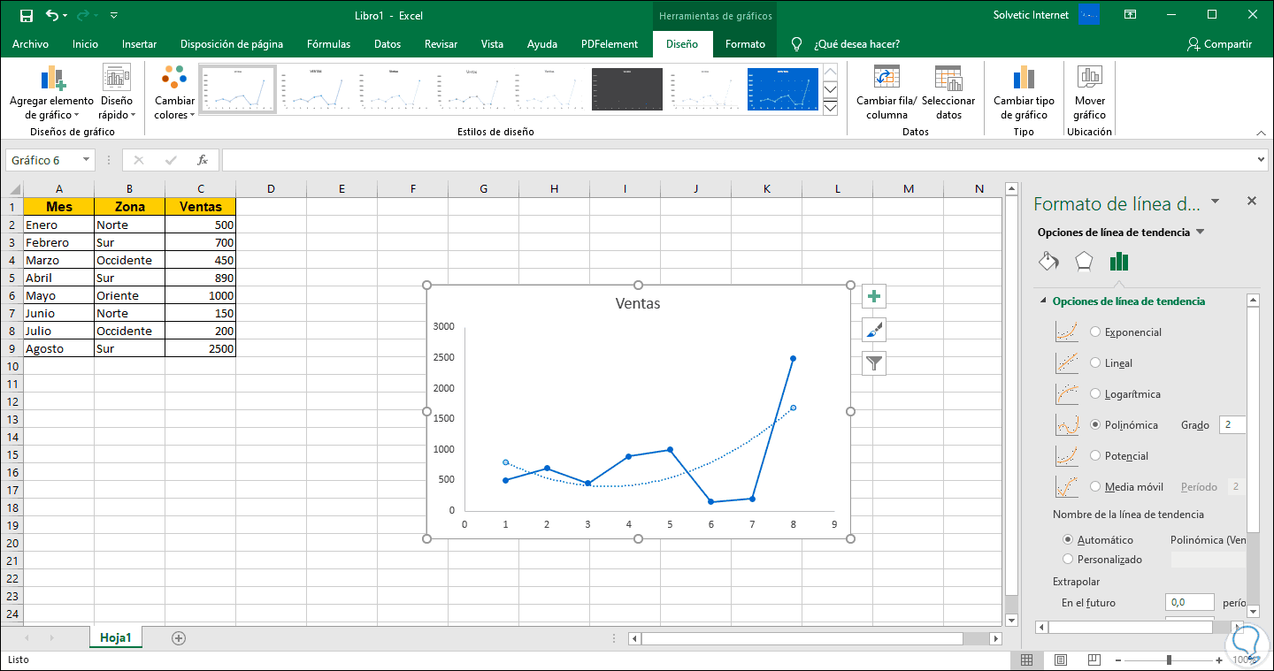Expand the chart styles gallery More arrow
The image size is (1274, 671).
(x=830, y=107)
